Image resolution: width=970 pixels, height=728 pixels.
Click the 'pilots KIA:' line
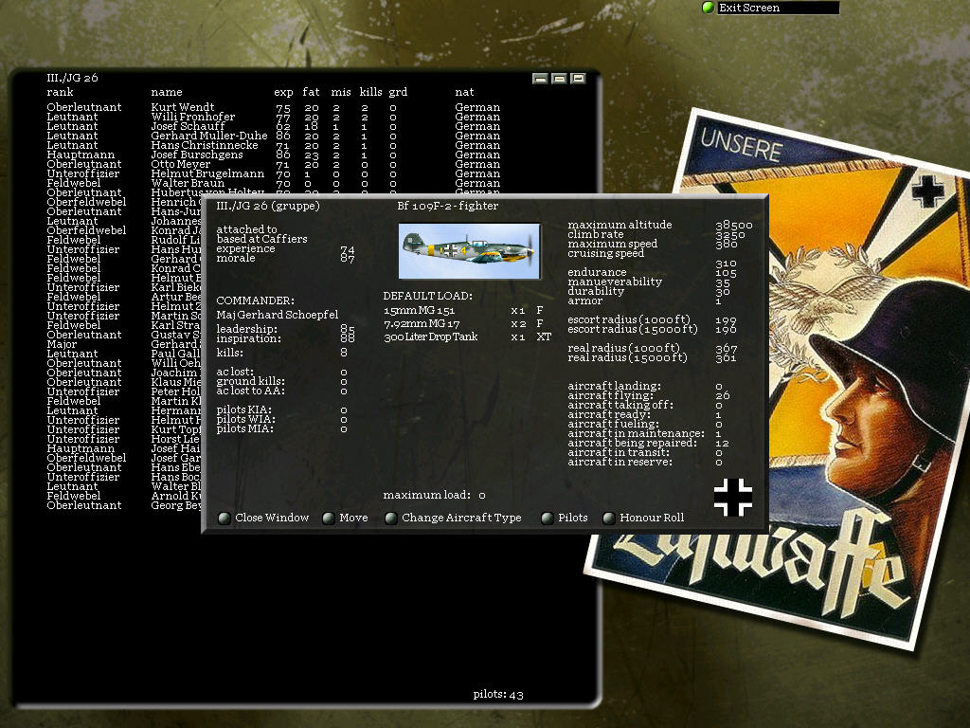[243, 409]
